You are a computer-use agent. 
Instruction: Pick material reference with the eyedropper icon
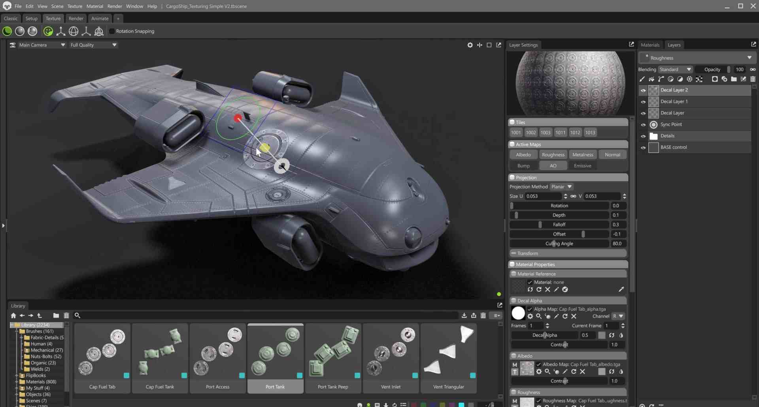point(621,289)
